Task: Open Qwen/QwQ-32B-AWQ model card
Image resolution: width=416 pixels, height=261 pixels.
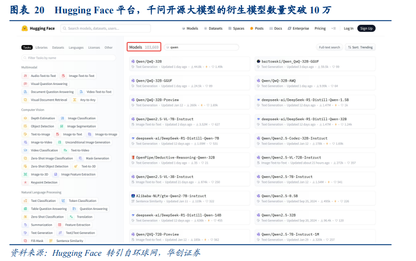Action: 315,83
